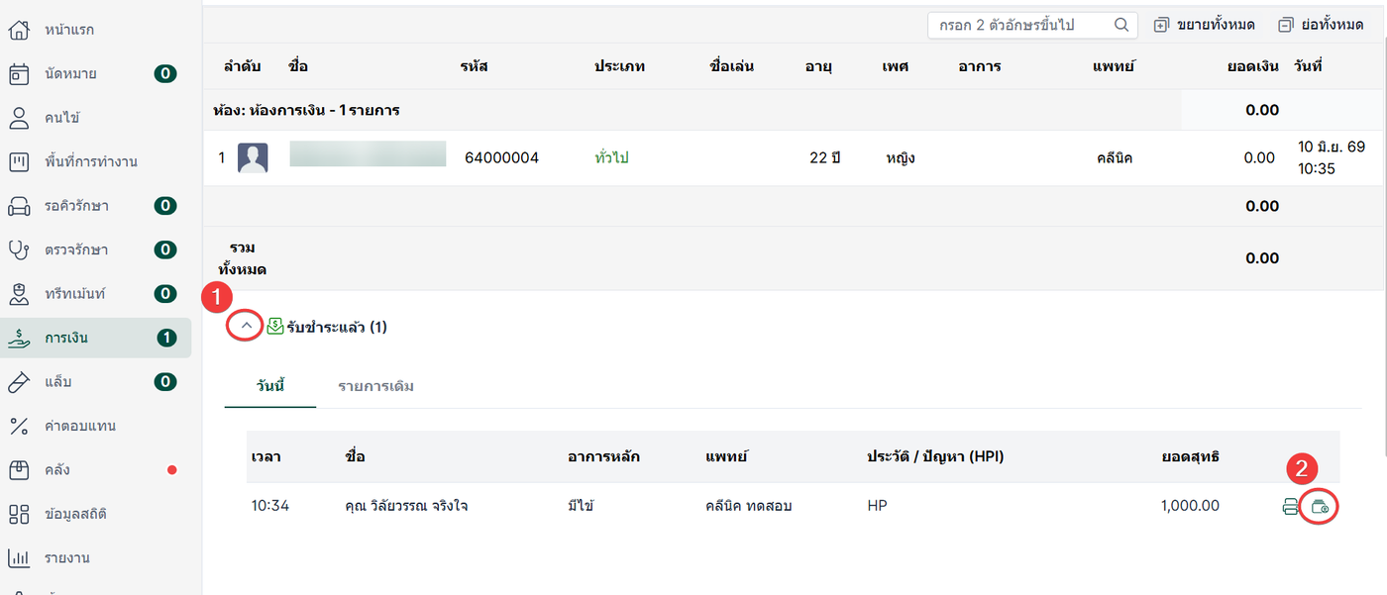
Task: Click the ขยายทั้งหมด button label
Action: pos(1216,25)
